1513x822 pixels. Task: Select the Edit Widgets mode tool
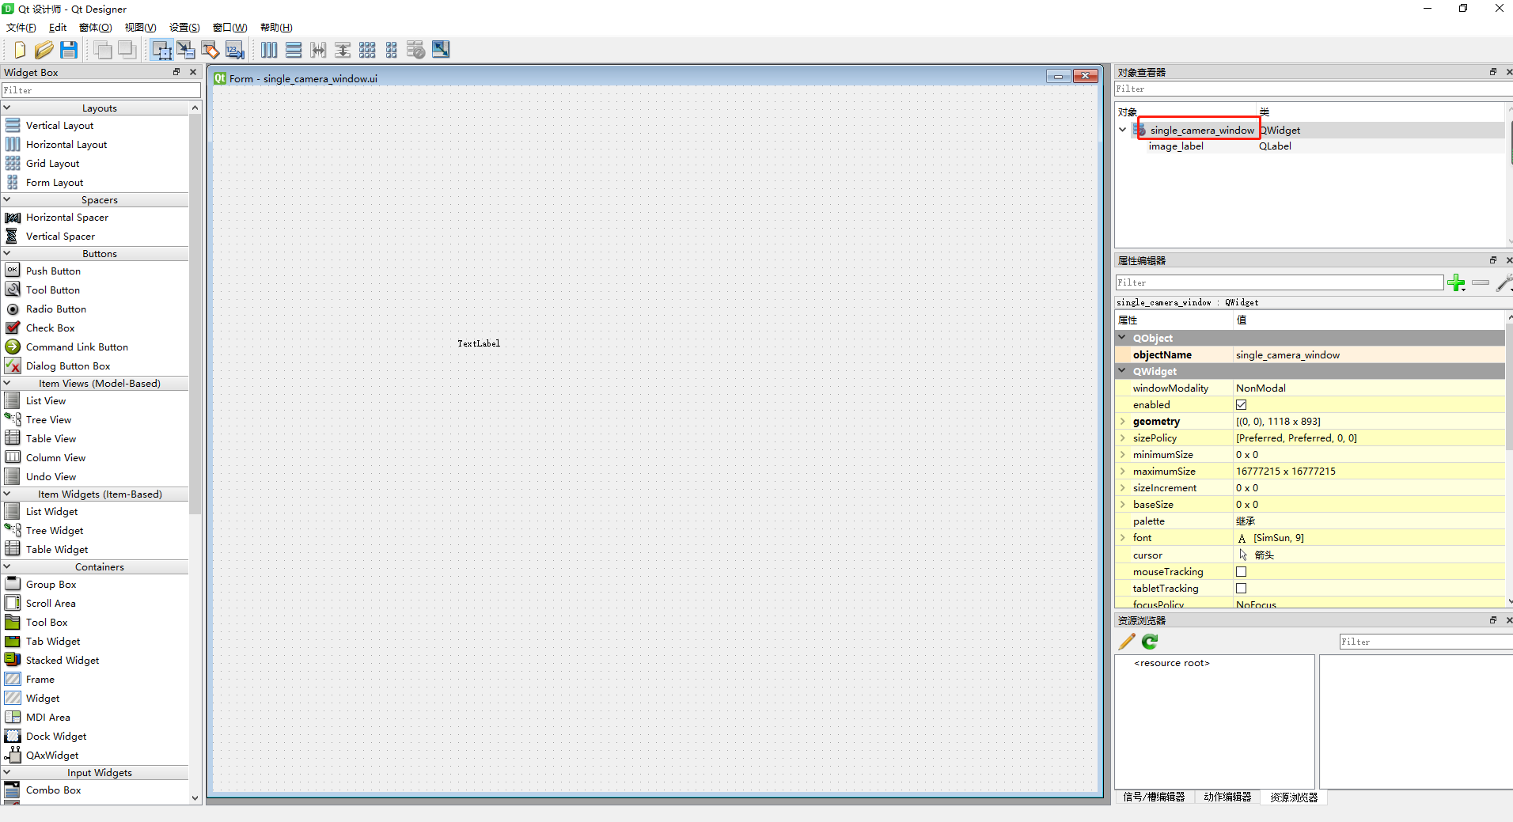pos(161,49)
